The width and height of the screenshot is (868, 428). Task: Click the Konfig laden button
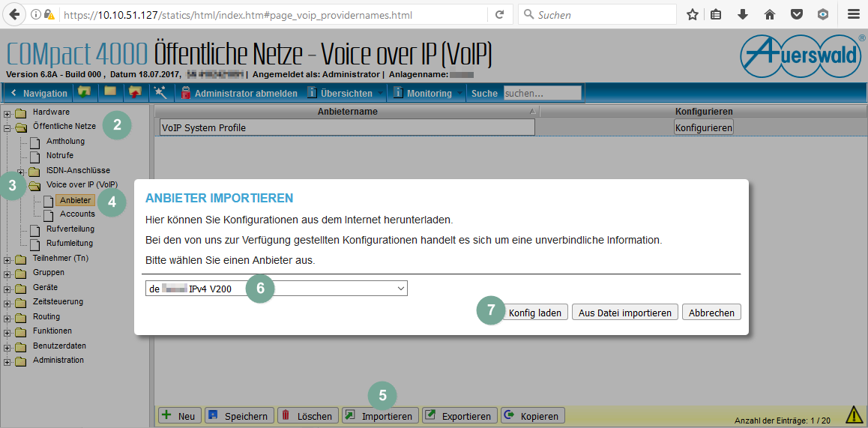click(x=534, y=313)
